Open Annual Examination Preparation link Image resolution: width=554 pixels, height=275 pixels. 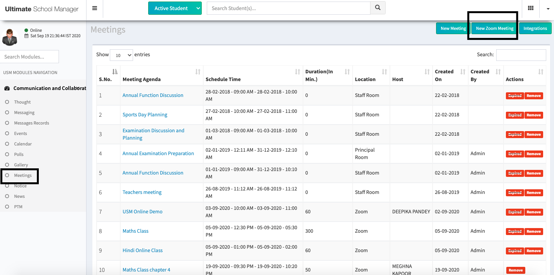(x=158, y=153)
